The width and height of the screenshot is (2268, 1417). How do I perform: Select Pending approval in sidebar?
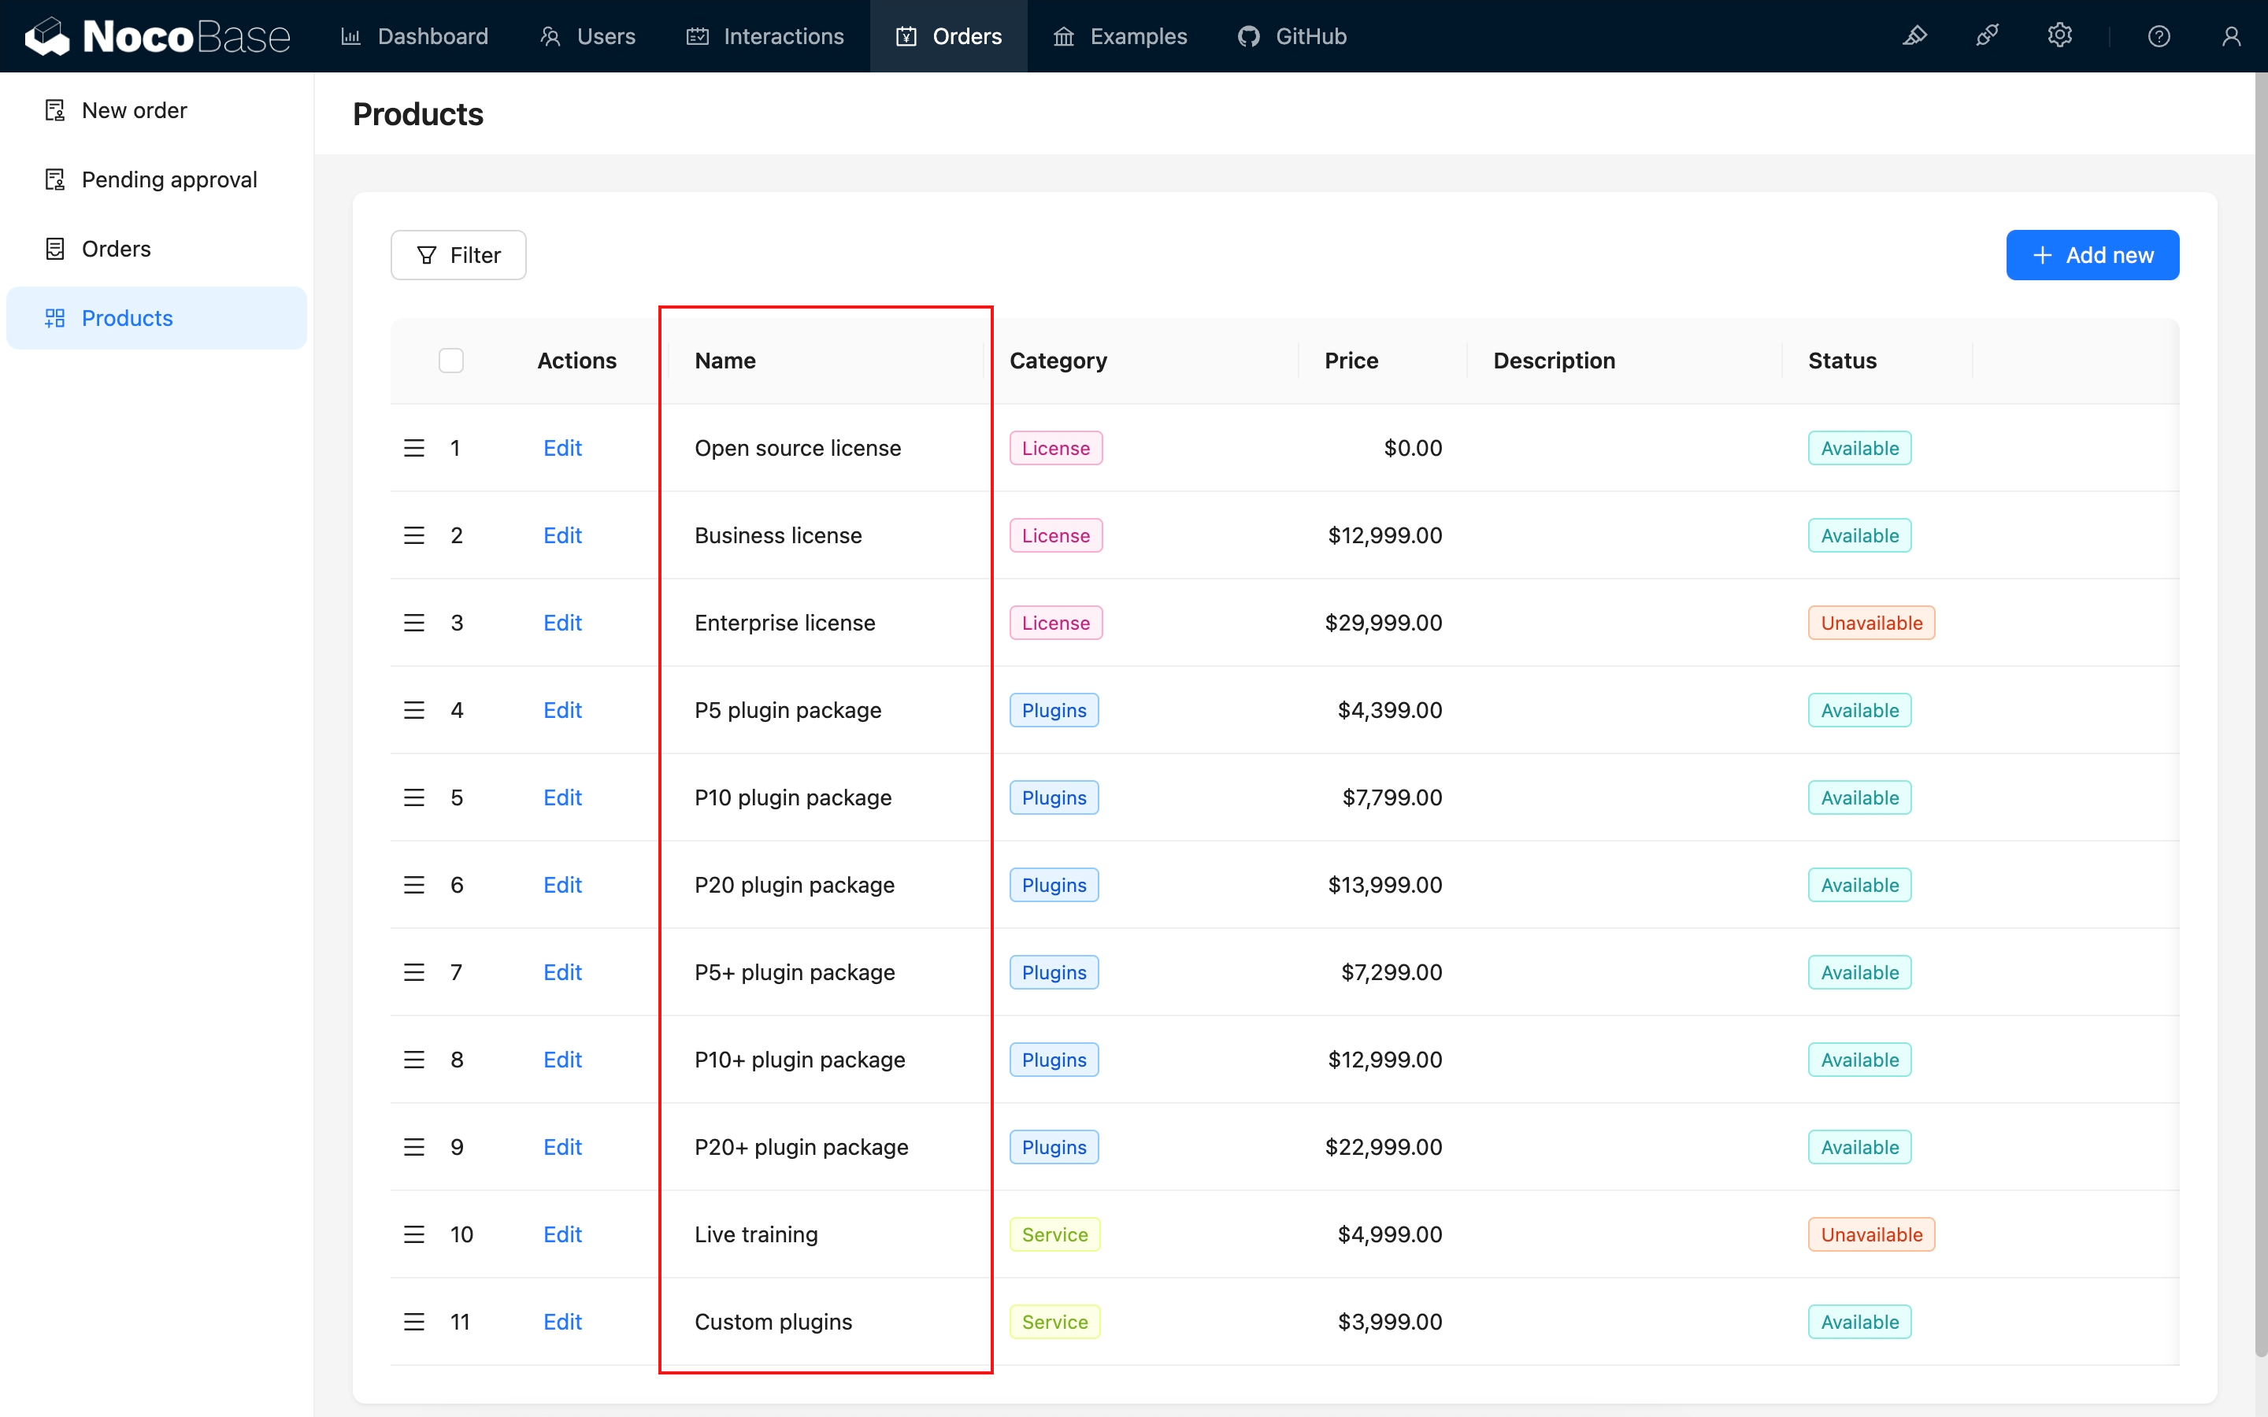pos(169,179)
